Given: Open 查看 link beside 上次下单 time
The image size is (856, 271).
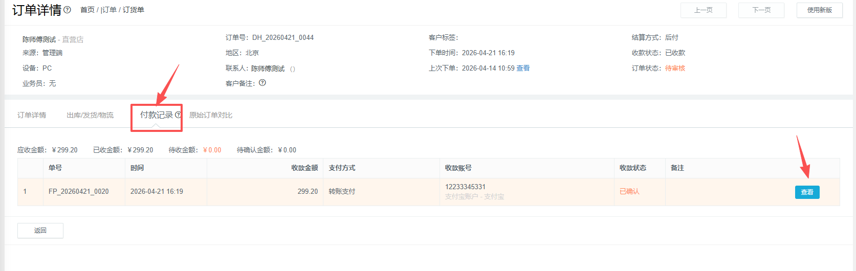Looking at the screenshot, I should click(x=523, y=68).
